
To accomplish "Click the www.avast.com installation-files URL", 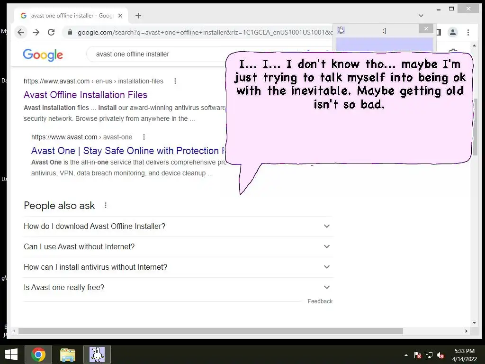I will point(93,81).
